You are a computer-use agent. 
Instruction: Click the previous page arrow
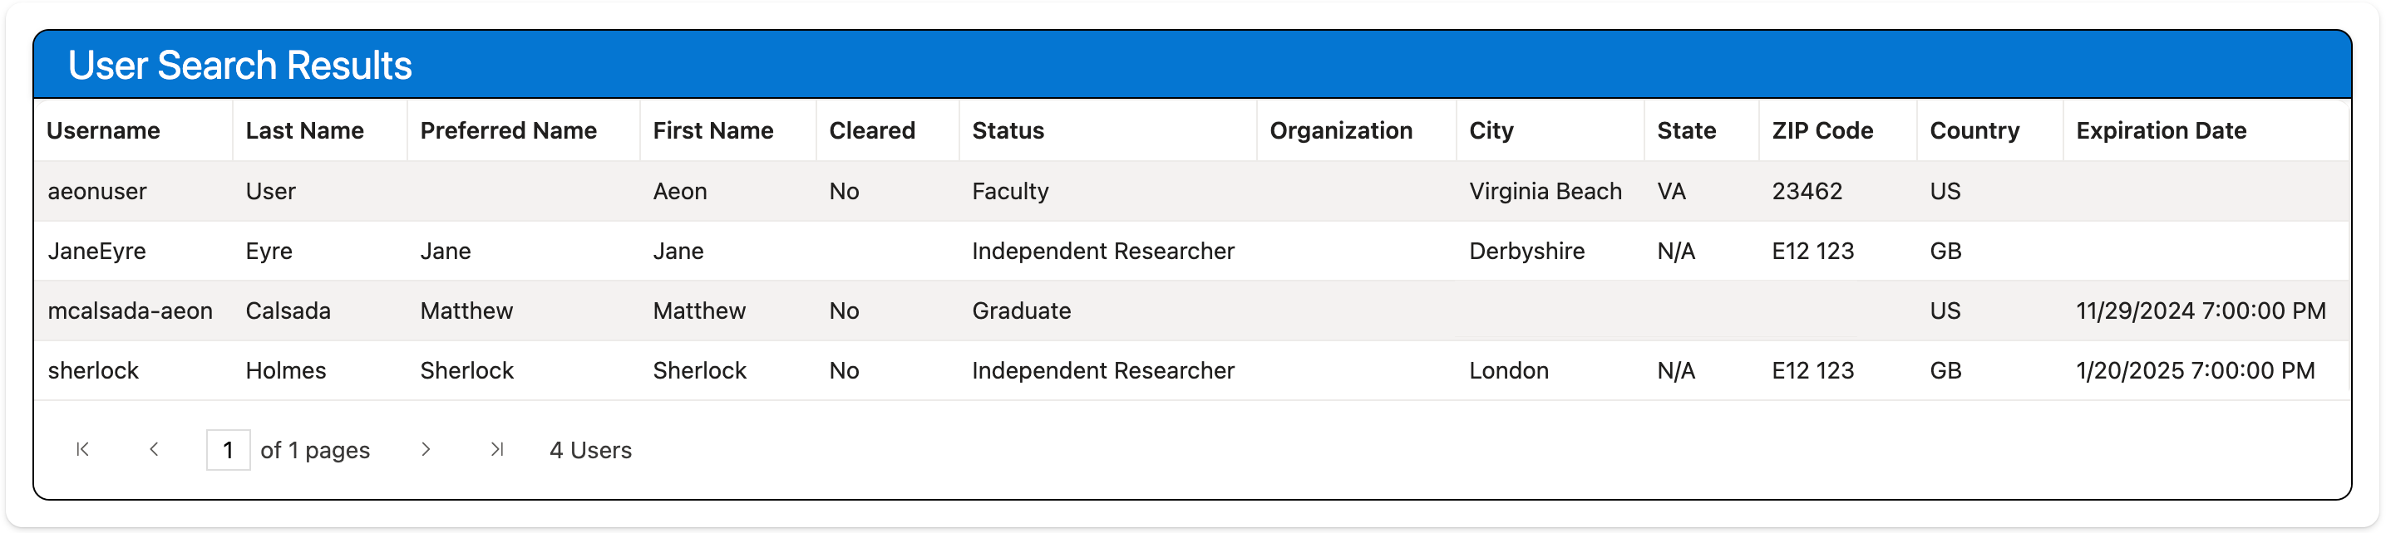click(155, 450)
